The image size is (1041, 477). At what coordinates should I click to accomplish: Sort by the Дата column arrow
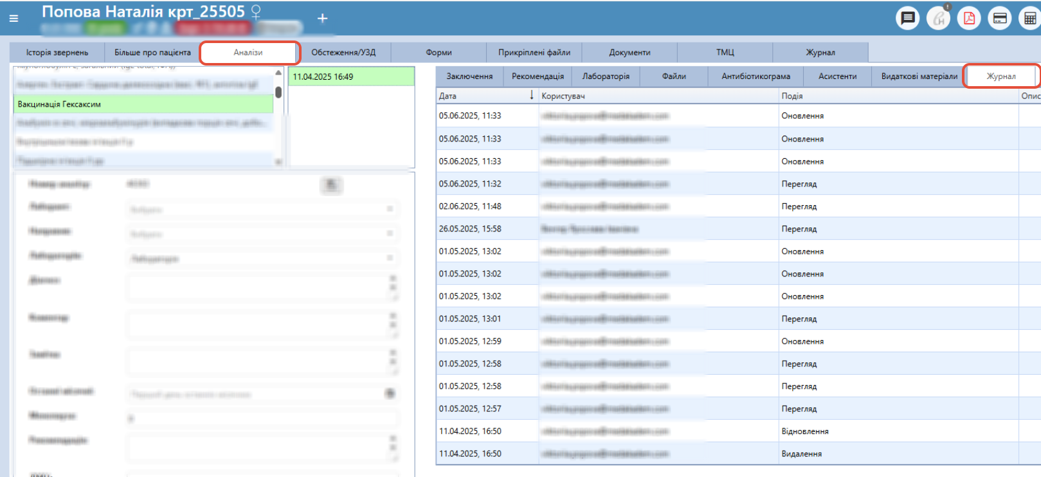click(532, 95)
